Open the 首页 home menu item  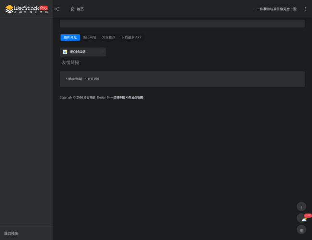80,9
